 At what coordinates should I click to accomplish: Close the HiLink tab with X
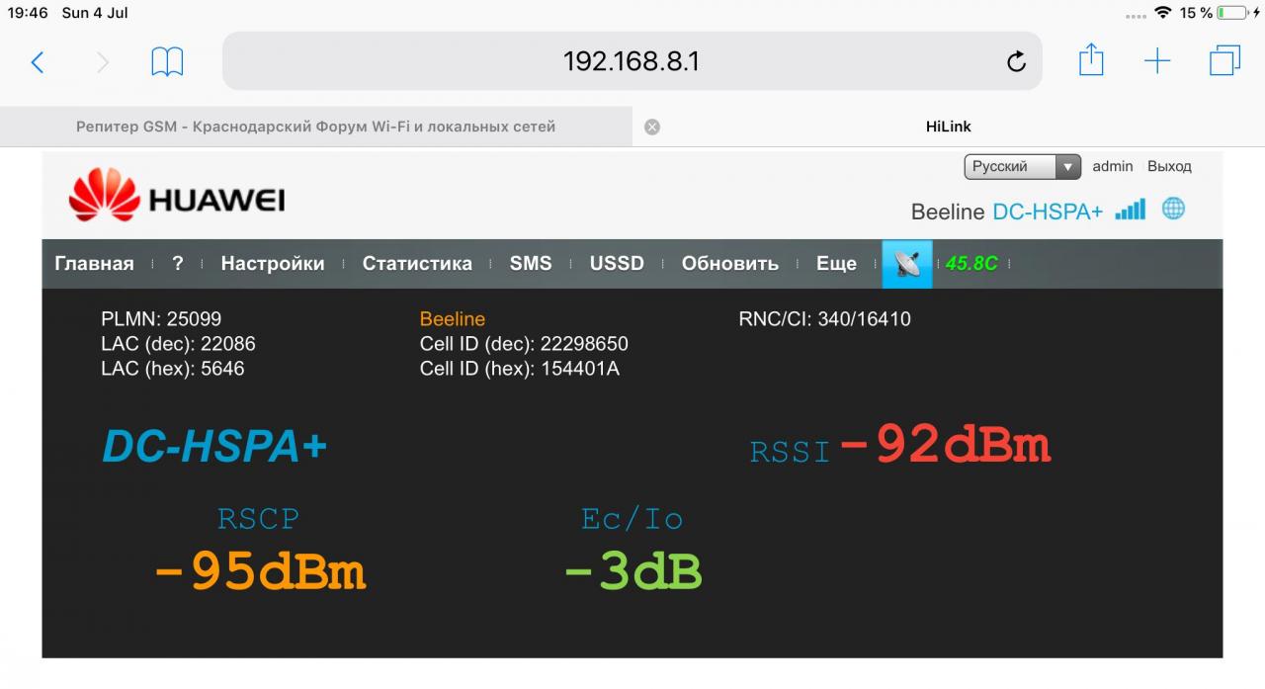652,127
